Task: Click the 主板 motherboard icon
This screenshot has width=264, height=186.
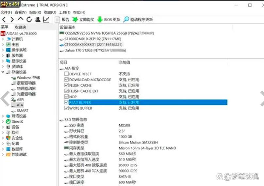Action: pyautogui.click(x=8, y=45)
